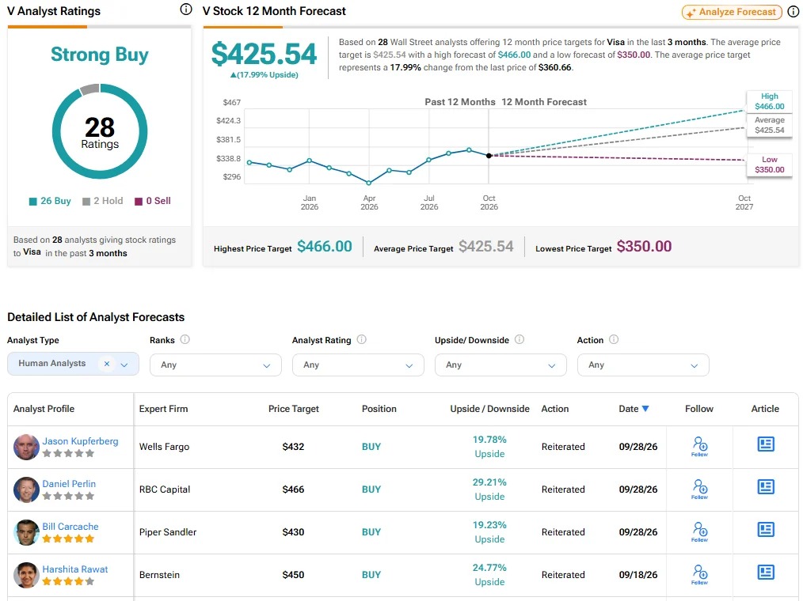Open Harshita Rawat's analyst profile
This screenshot has height=601, width=803.
[x=75, y=569]
